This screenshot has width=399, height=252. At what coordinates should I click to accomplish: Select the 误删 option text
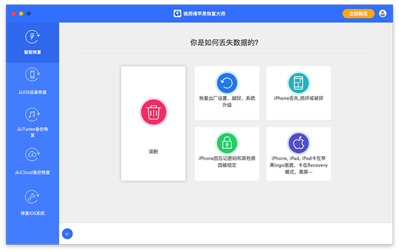click(153, 152)
